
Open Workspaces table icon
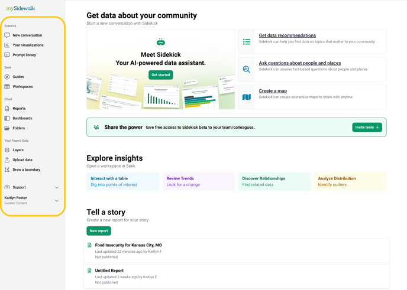click(x=7, y=87)
